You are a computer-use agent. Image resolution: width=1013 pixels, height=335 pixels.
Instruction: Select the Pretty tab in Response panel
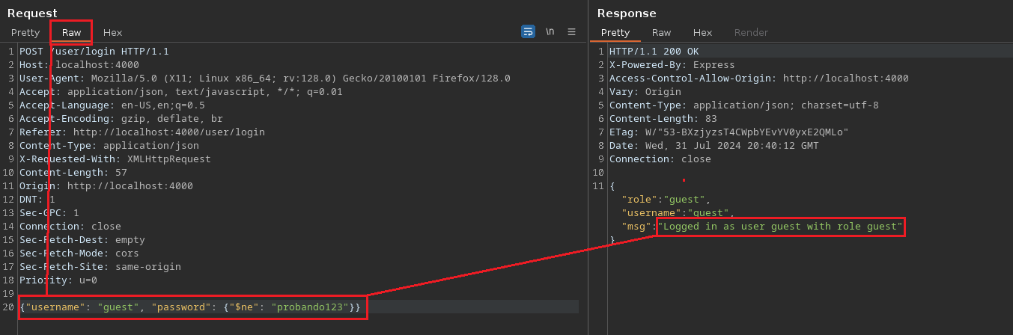(x=615, y=32)
